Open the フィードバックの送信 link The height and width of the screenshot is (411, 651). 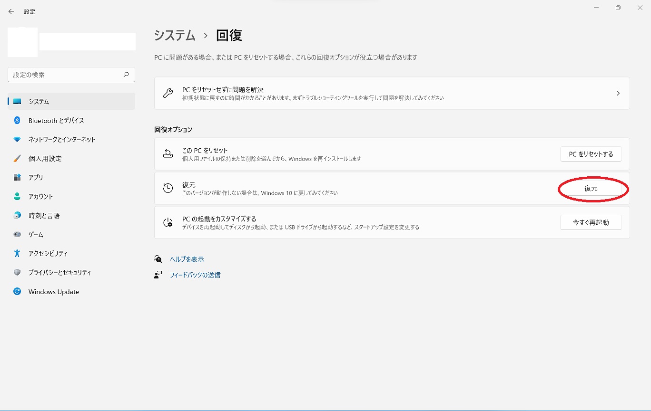[x=195, y=275]
